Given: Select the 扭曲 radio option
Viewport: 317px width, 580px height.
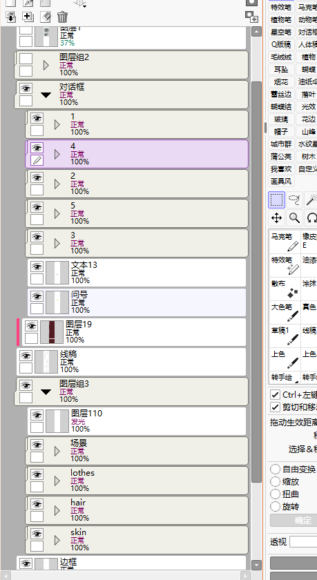Looking at the screenshot, I should tap(275, 494).
